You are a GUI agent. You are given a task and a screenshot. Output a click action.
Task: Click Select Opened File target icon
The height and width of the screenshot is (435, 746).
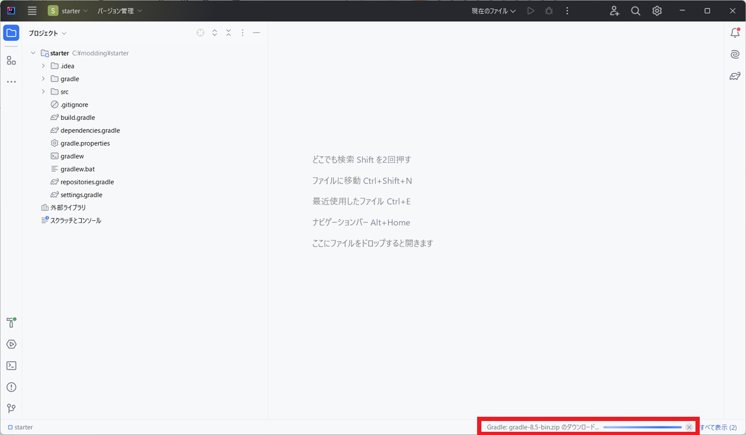coord(201,33)
